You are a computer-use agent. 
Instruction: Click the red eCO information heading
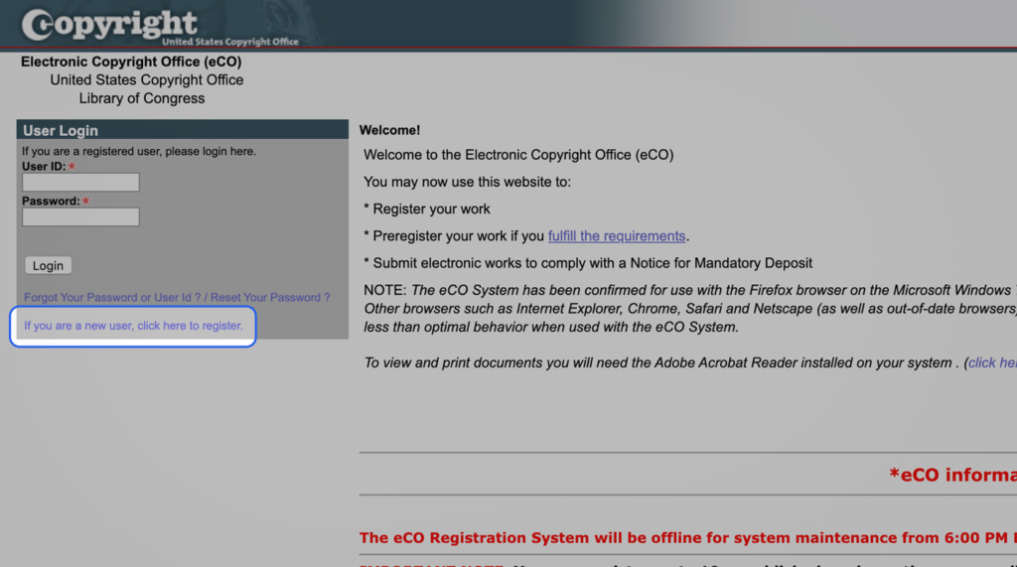(x=952, y=475)
